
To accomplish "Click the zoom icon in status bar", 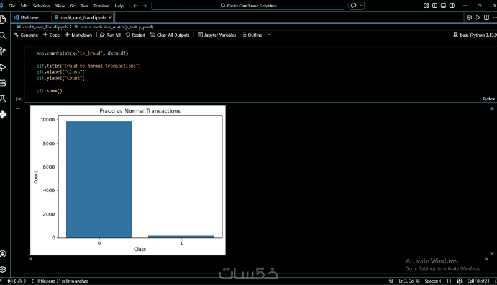I will 391,281.
